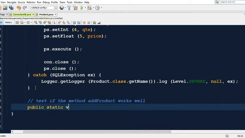Click the Save All disks icon
The width and height of the screenshot is (245, 138).
11,8
